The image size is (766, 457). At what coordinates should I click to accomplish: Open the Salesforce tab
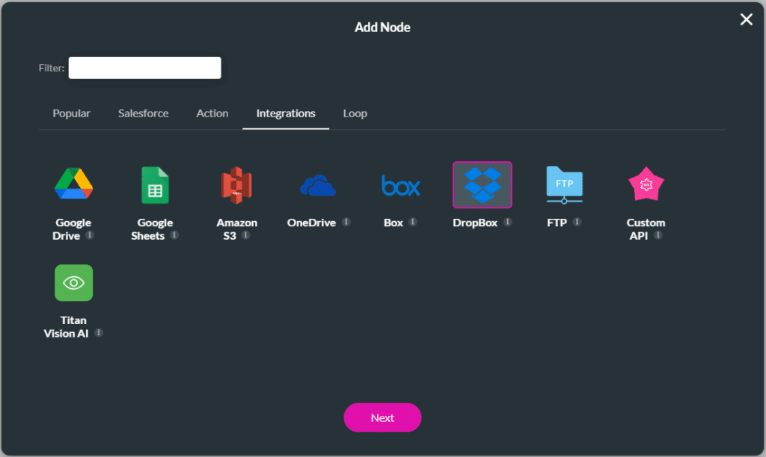(x=143, y=114)
